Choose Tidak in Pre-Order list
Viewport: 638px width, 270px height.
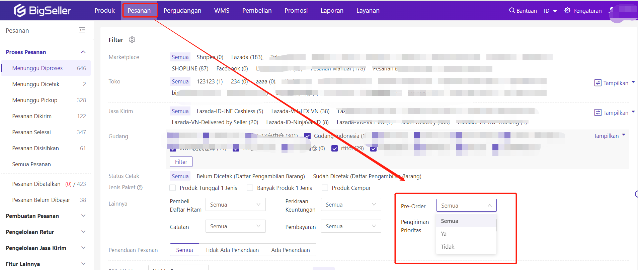coord(448,247)
